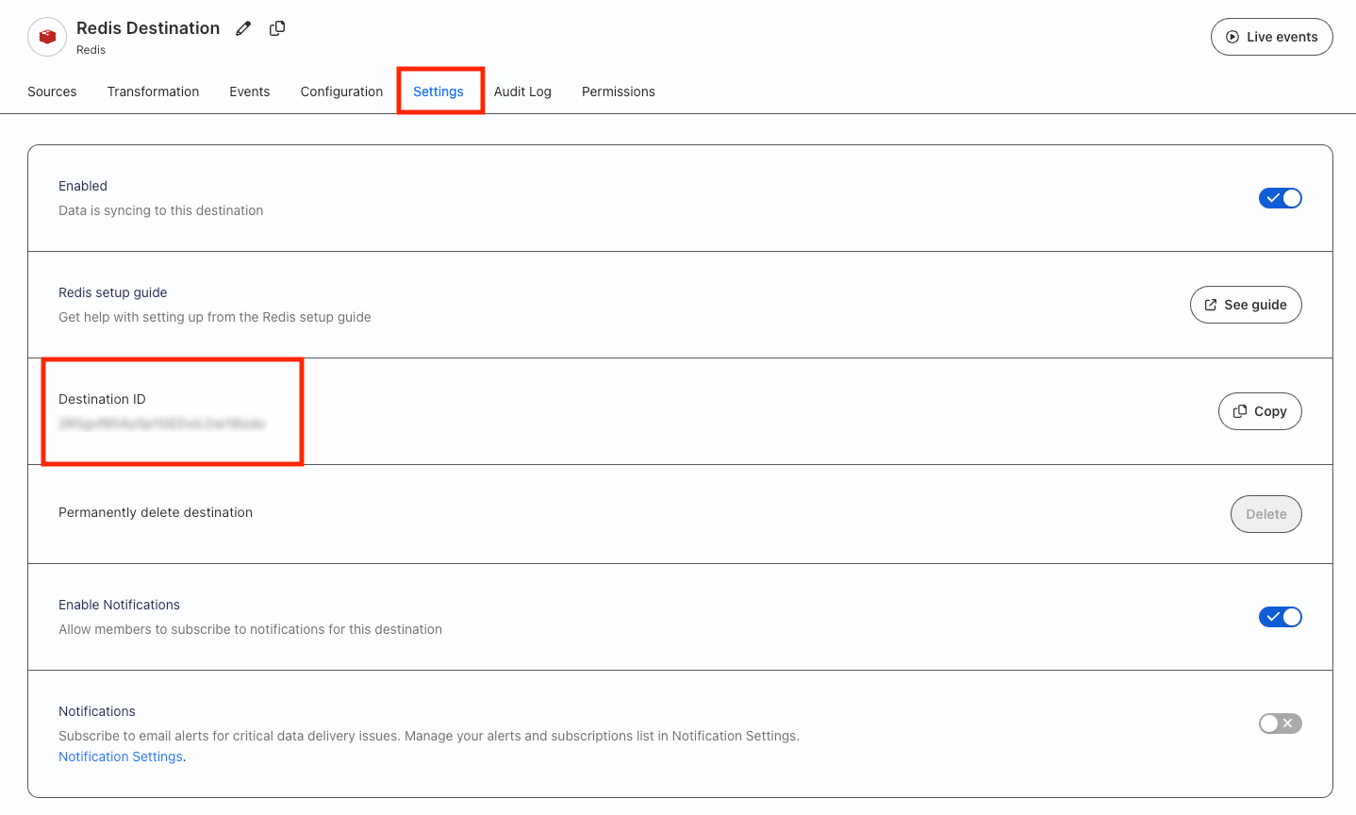
Task: Open the Redis setup guide via See guide
Action: [x=1246, y=305]
